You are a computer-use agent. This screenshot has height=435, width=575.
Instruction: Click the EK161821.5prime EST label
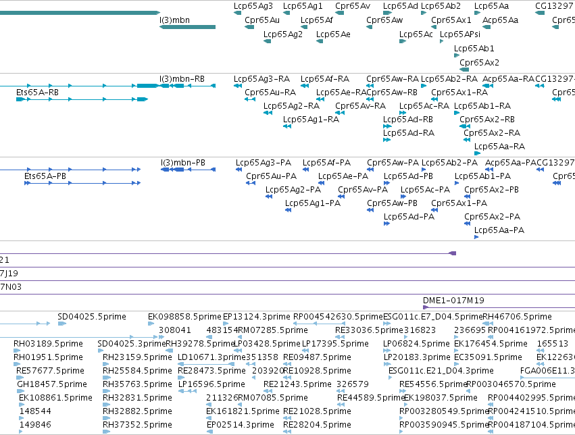pos(243,411)
